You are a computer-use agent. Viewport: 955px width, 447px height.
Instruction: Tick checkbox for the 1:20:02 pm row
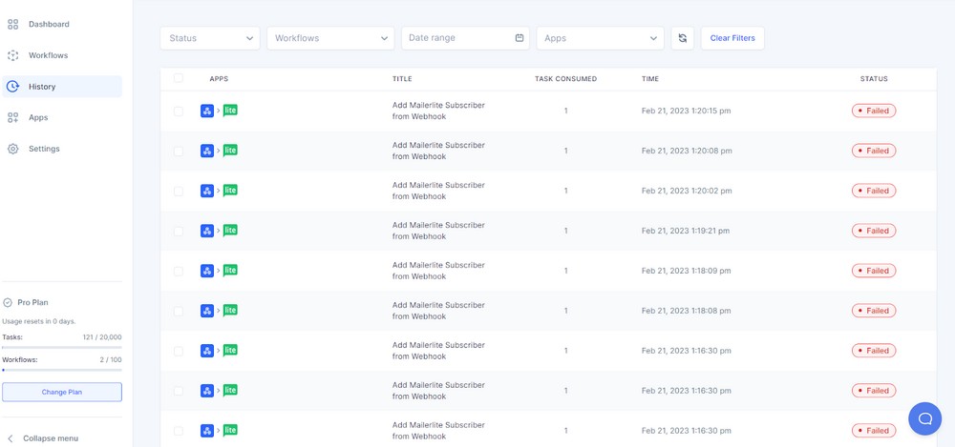[179, 191]
